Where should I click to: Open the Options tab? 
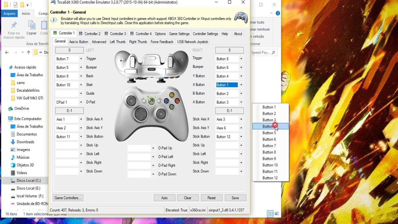[160, 34]
